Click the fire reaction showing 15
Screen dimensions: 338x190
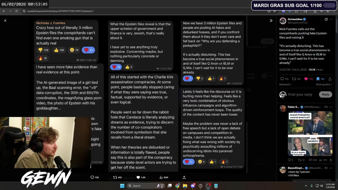click(43, 58)
